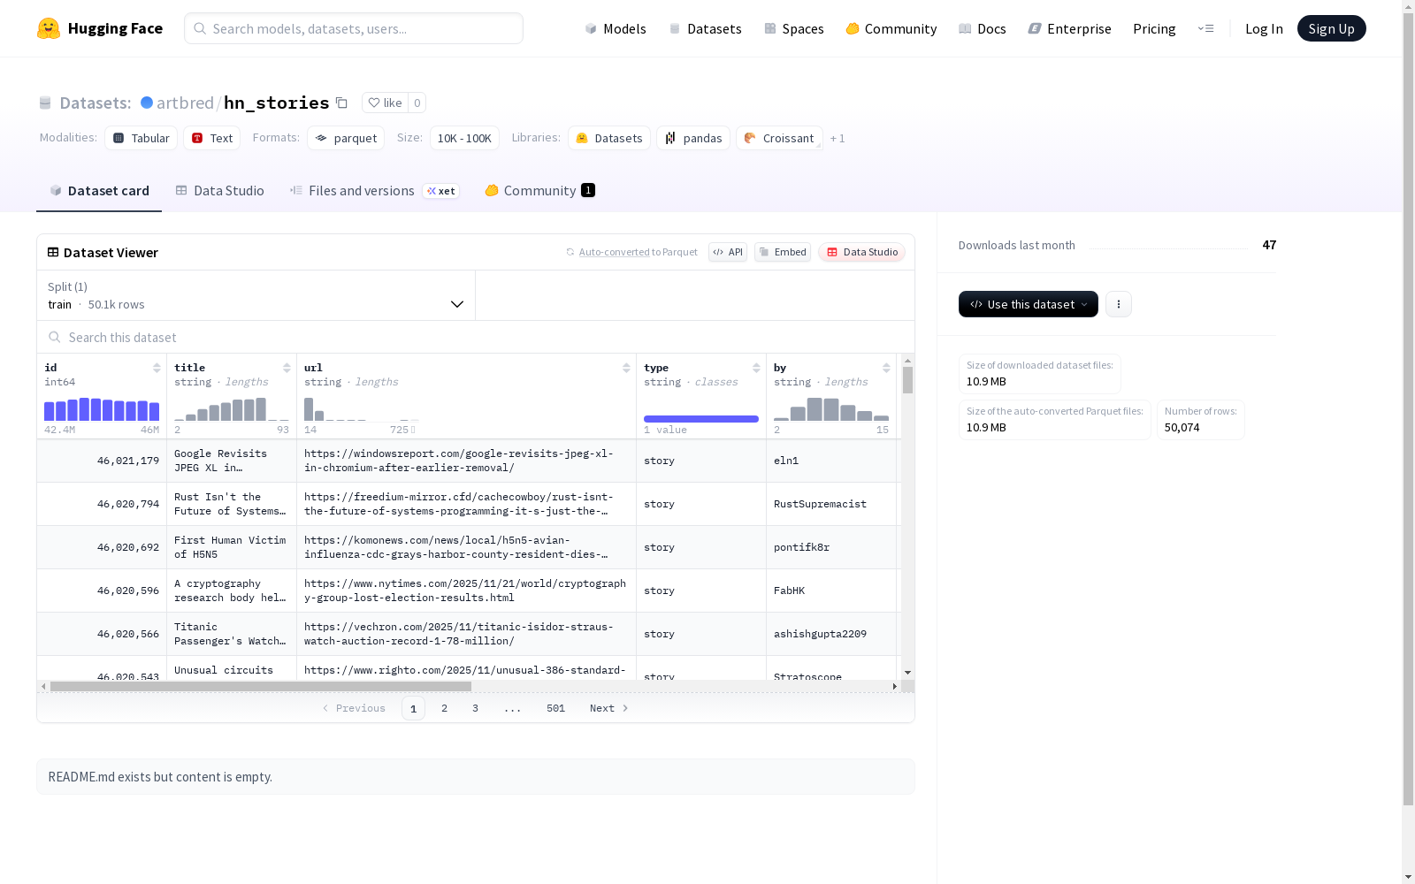The image size is (1415, 884).
Task: Click the title lengths histogram
Action: (232, 409)
